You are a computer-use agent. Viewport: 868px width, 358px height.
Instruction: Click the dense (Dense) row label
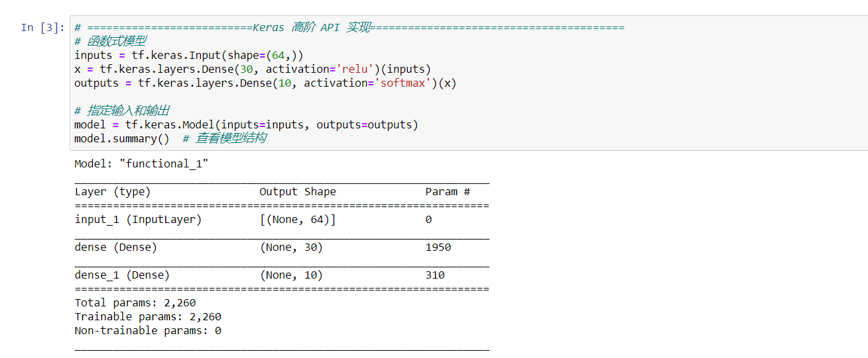click(116, 247)
